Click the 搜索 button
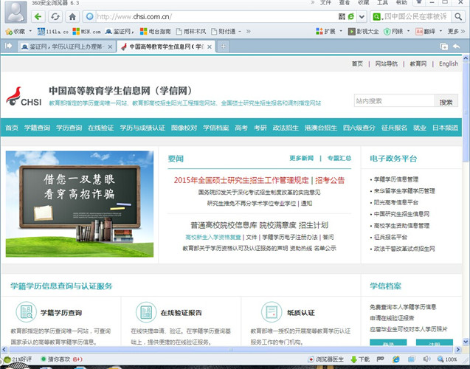Image resolution: width=470 pixels, height=369 pixels. [x=446, y=100]
